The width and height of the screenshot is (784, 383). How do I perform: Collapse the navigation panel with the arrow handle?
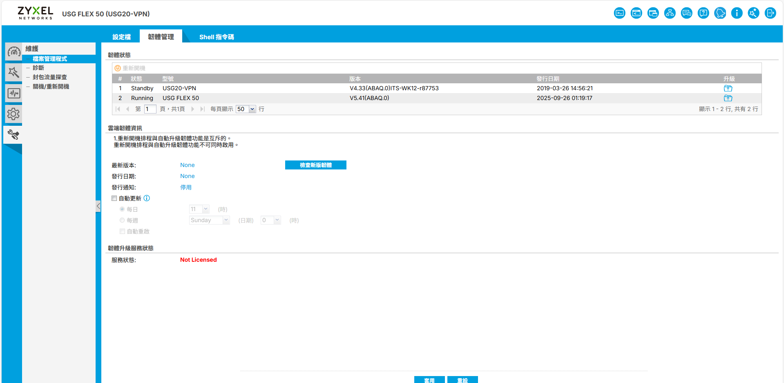click(x=98, y=206)
